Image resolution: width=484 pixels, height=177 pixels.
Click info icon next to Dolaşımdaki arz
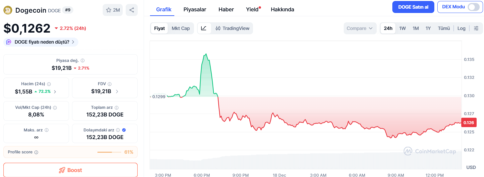point(118,130)
